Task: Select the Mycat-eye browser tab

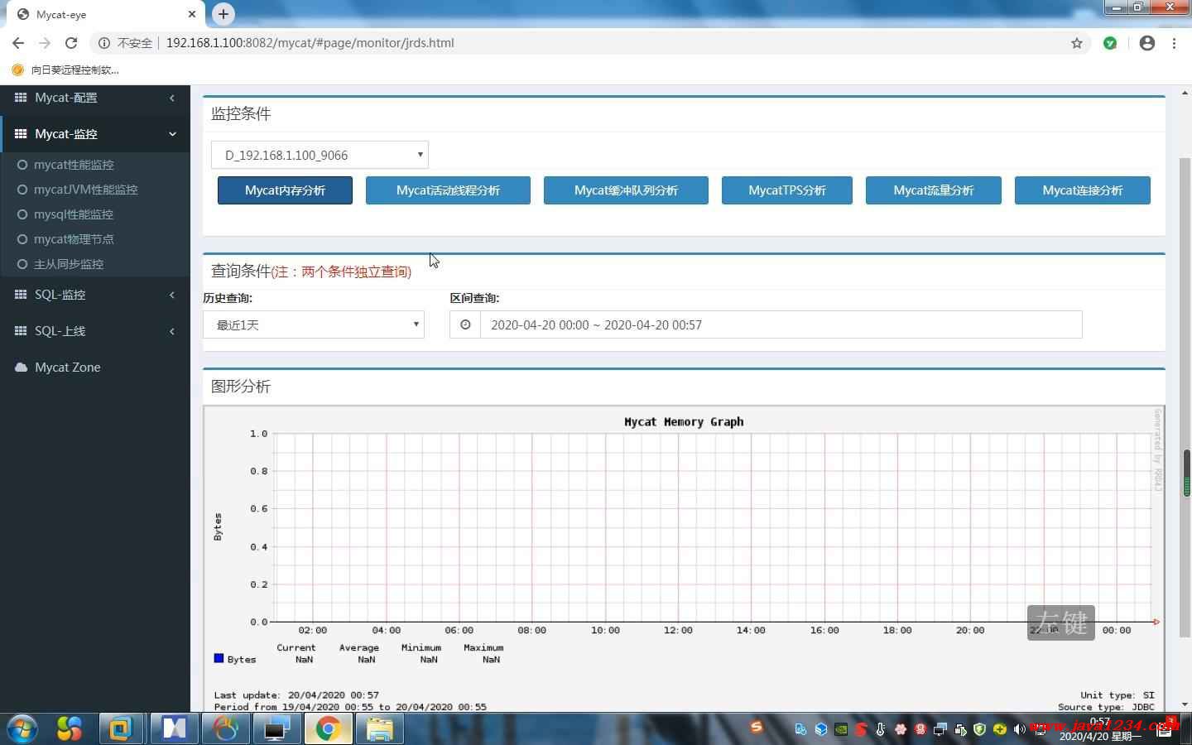Action: point(103,14)
